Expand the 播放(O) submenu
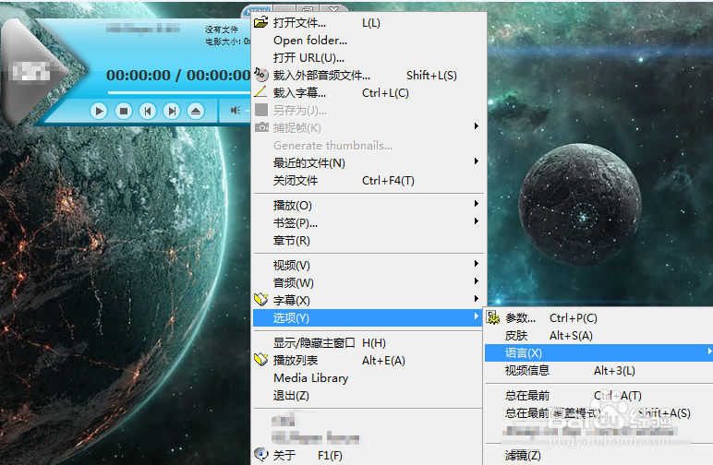This screenshot has height=465, width=713. pyautogui.click(x=369, y=205)
